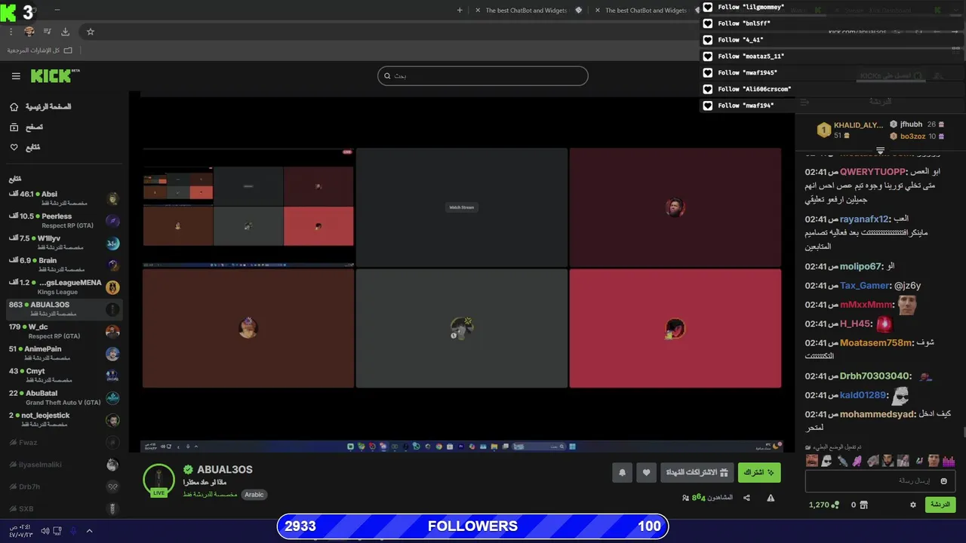Screen dimensions: 966x543
Task: Open the chat-only category link under title
Action: [x=210, y=495]
